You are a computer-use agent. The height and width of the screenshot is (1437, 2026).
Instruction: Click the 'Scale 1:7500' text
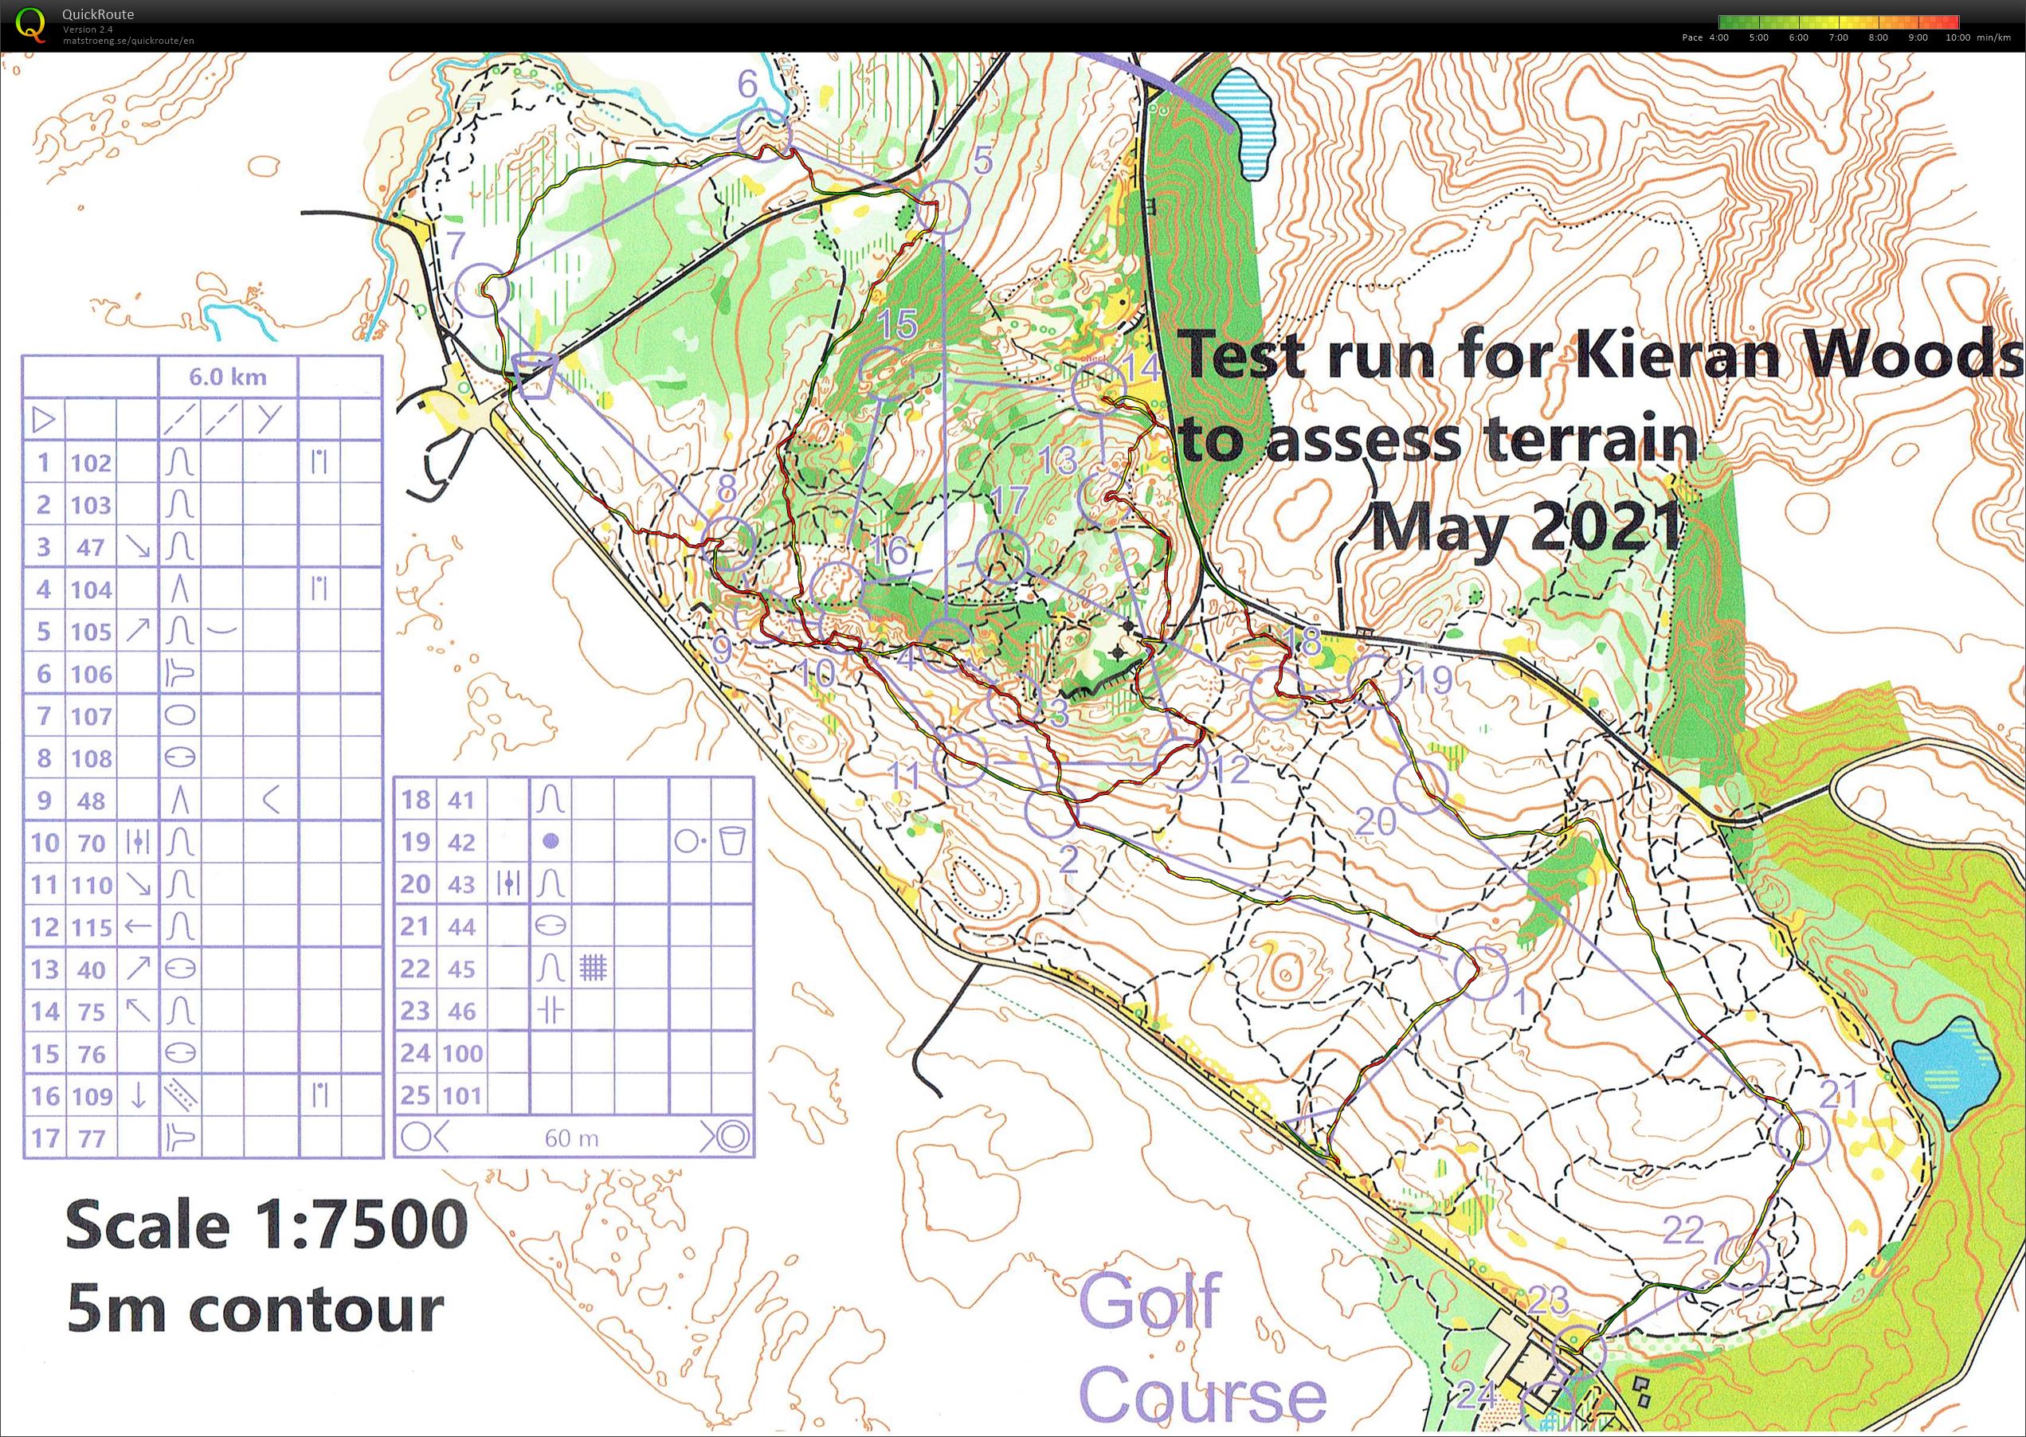tap(265, 1224)
